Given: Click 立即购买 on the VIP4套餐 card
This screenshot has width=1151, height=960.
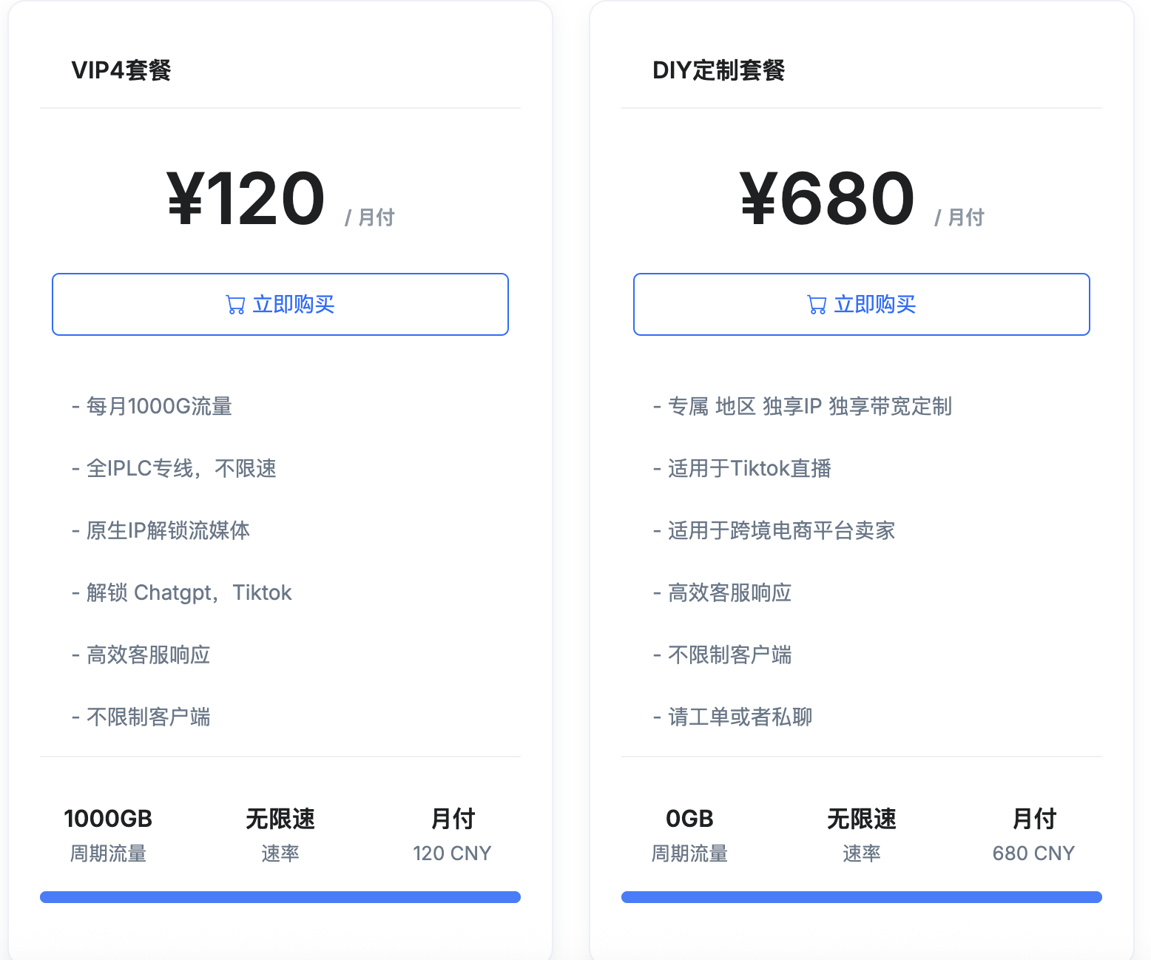Looking at the screenshot, I should 280,304.
